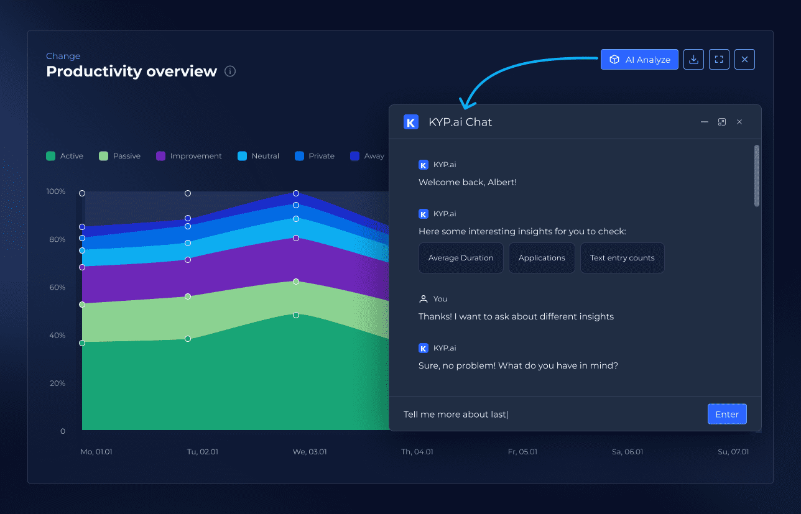
Task: Select the Applications insight chip
Action: point(542,258)
